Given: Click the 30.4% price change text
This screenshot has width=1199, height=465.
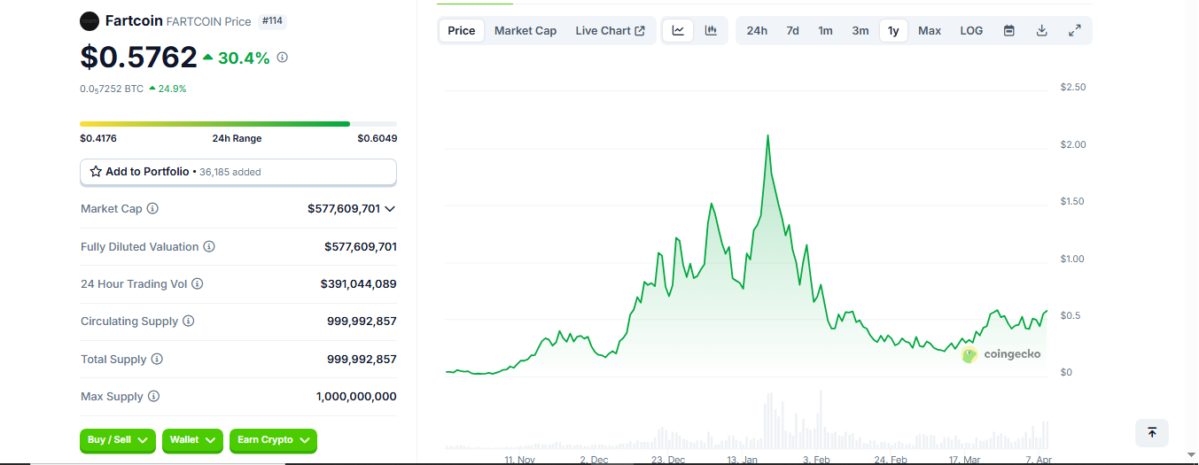Looking at the screenshot, I should [244, 58].
